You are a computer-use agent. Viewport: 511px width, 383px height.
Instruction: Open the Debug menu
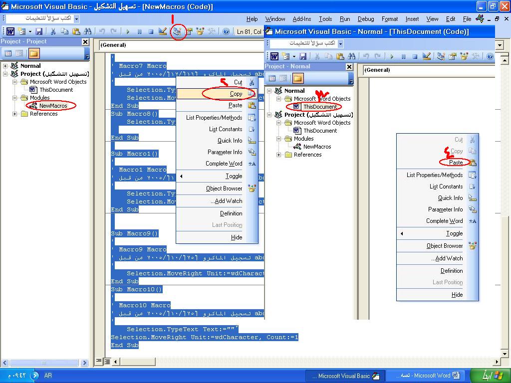tap(366, 19)
